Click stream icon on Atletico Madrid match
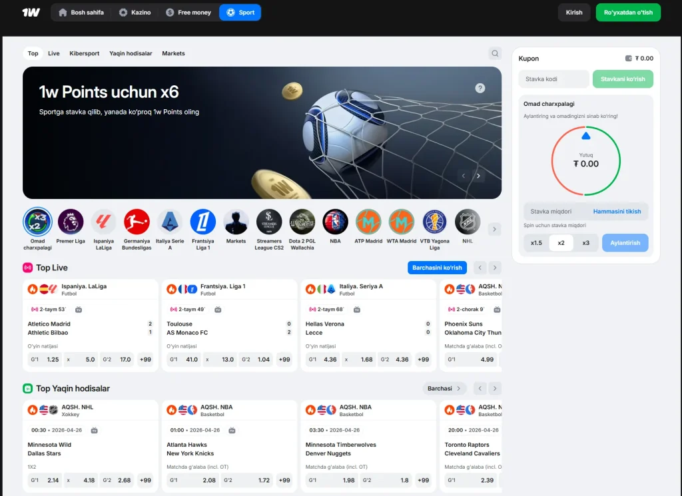This screenshot has width=682, height=496. pyautogui.click(x=79, y=310)
